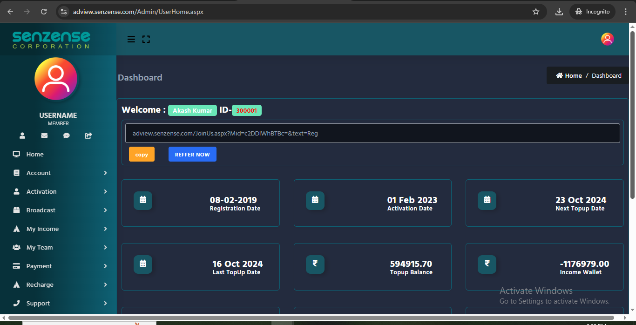Click the large user avatar in sidebar
The width and height of the screenshot is (636, 325).
coord(56,79)
